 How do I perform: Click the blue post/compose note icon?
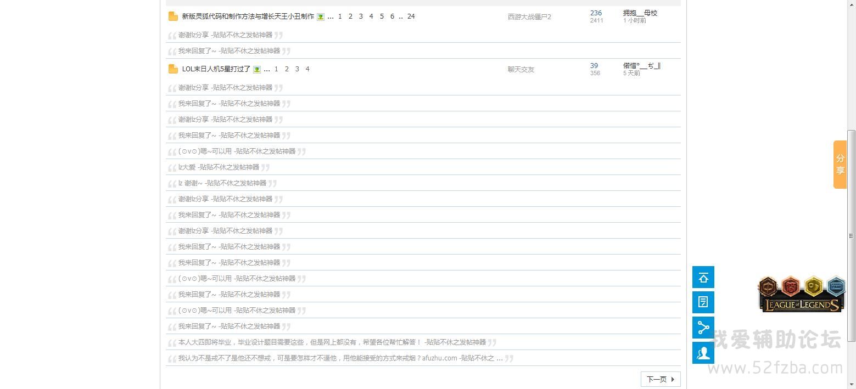click(703, 302)
